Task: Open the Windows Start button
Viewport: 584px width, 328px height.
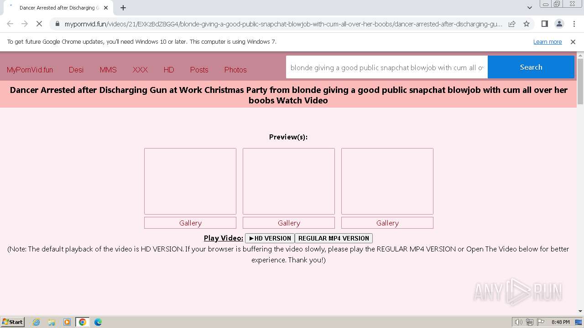Action: tap(12, 322)
